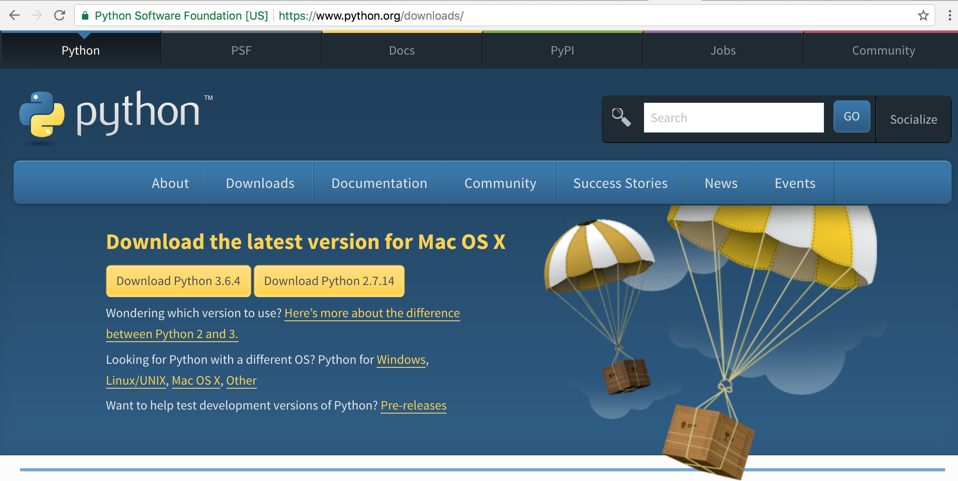Open the About menu item
Screen dimensions: 958x481
click(170, 183)
